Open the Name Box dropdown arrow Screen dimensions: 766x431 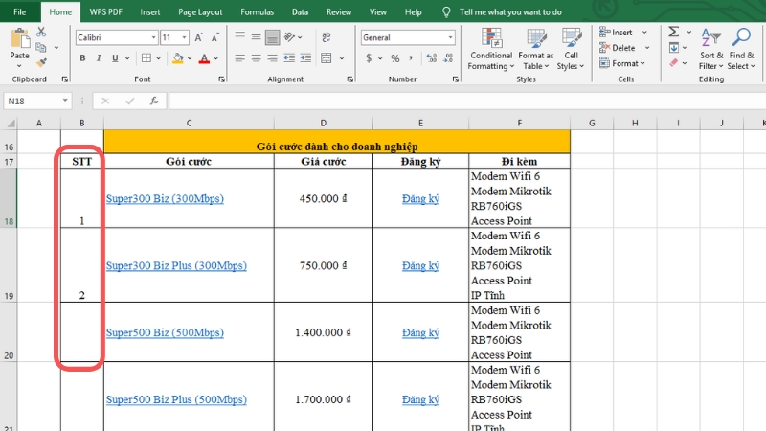click(x=65, y=101)
